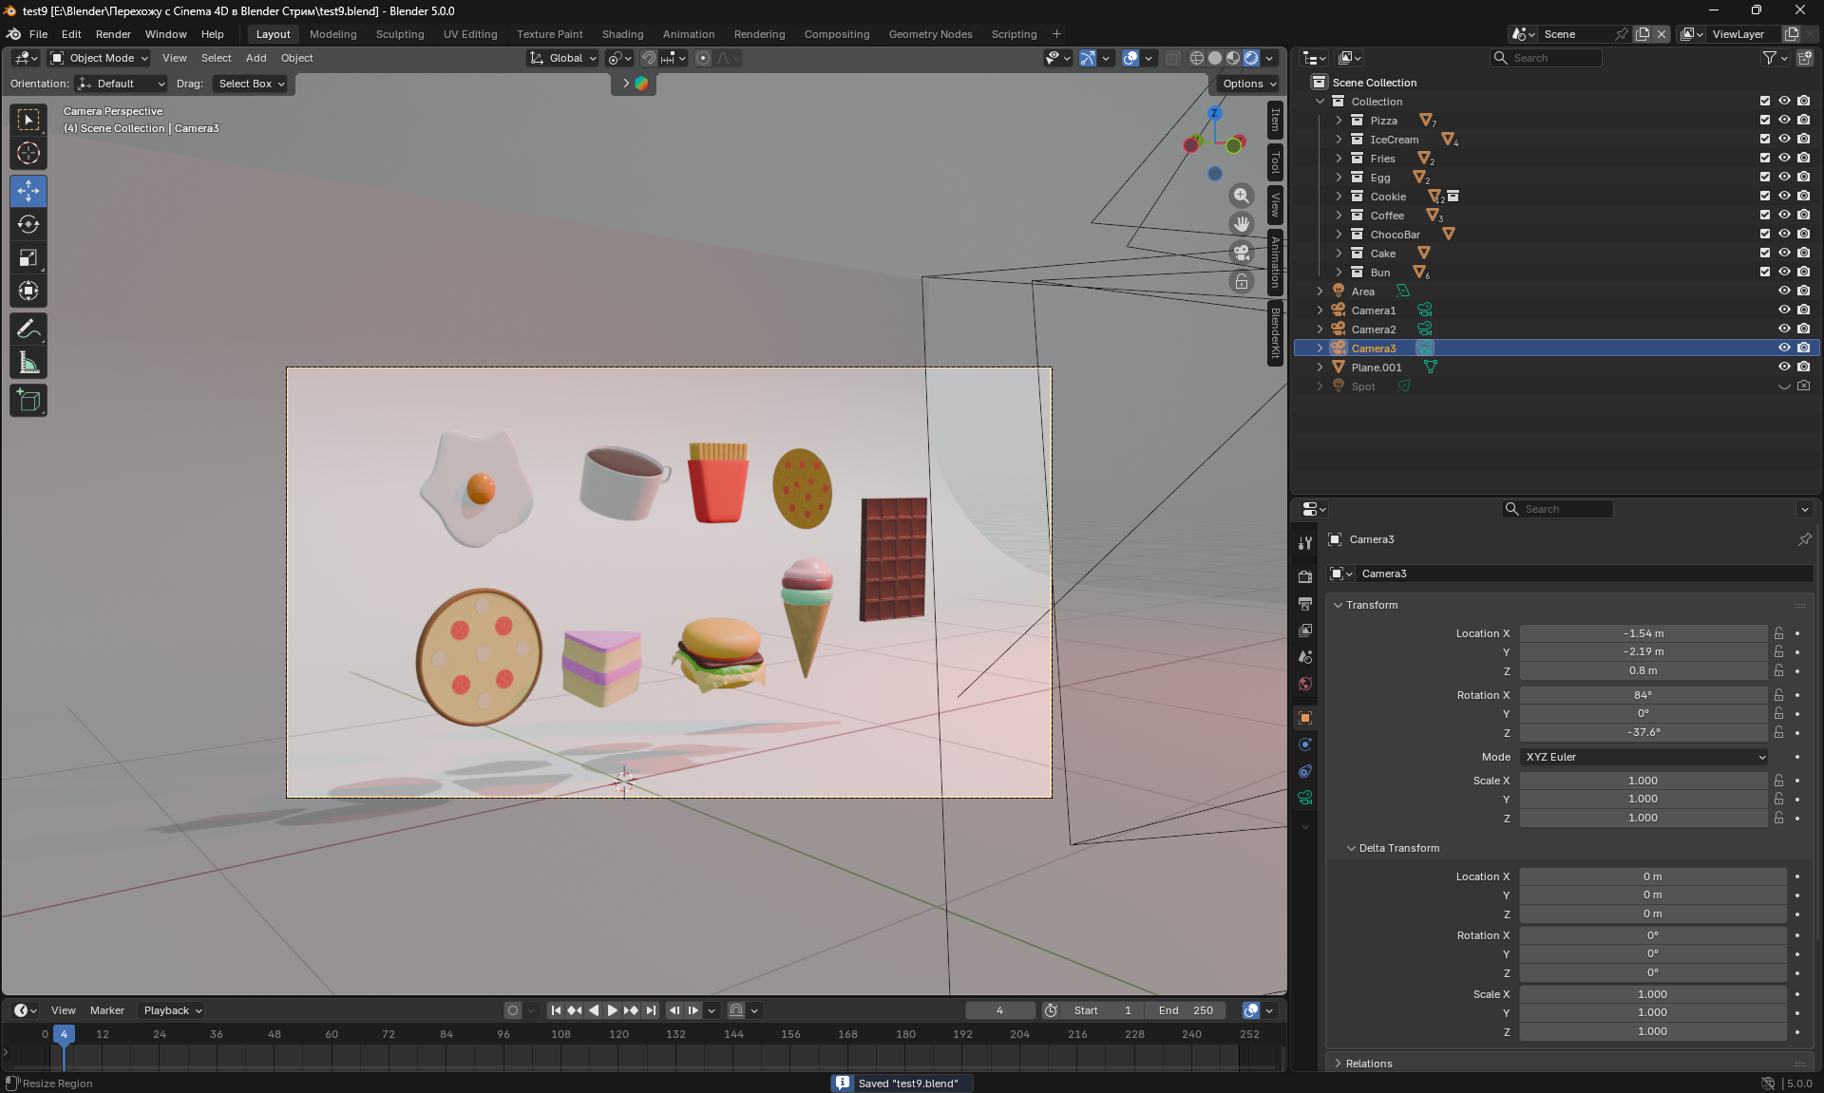The height and width of the screenshot is (1093, 1824).
Task: Select the Scale tool
Action: [28, 258]
